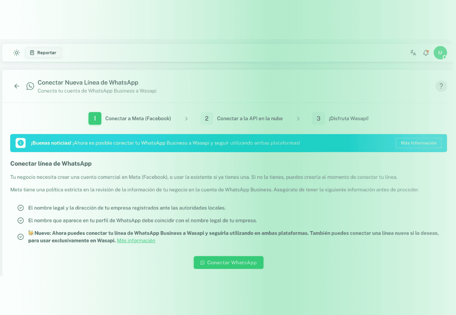The height and width of the screenshot is (315, 456).
Task: Open the help question mark button
Action: tap(441, 86)
